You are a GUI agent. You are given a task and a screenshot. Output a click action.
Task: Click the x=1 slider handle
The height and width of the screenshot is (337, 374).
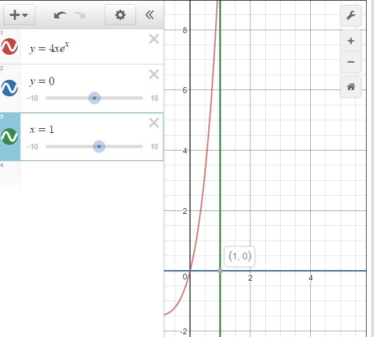click(x=99, y=147)
